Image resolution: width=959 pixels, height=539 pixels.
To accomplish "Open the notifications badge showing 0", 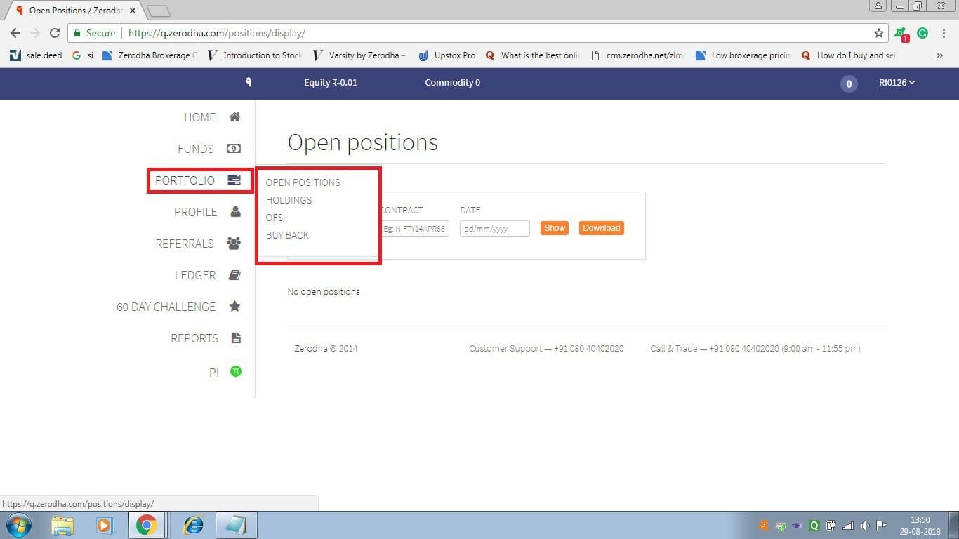I will (849, 84).
